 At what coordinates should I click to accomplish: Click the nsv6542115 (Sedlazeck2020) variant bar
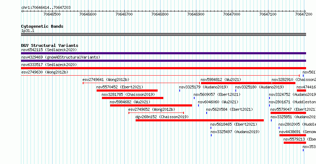tap(163, 53)
